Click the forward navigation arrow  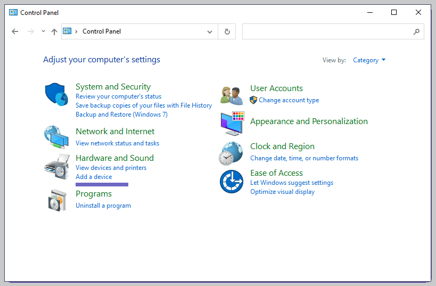tap(30, 31)
